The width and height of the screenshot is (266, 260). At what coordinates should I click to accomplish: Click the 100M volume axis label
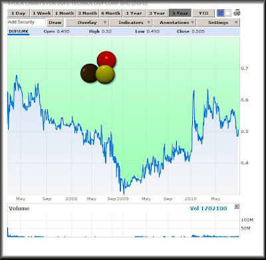click(247, 220)
